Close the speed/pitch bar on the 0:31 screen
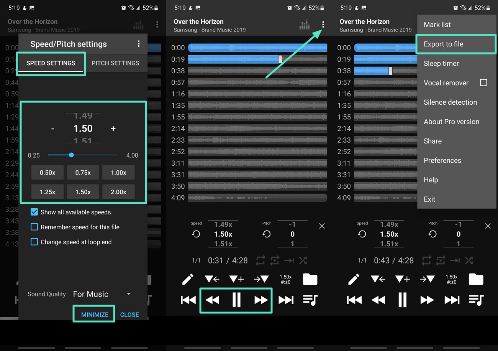The image size is (498, 351). 322,226
